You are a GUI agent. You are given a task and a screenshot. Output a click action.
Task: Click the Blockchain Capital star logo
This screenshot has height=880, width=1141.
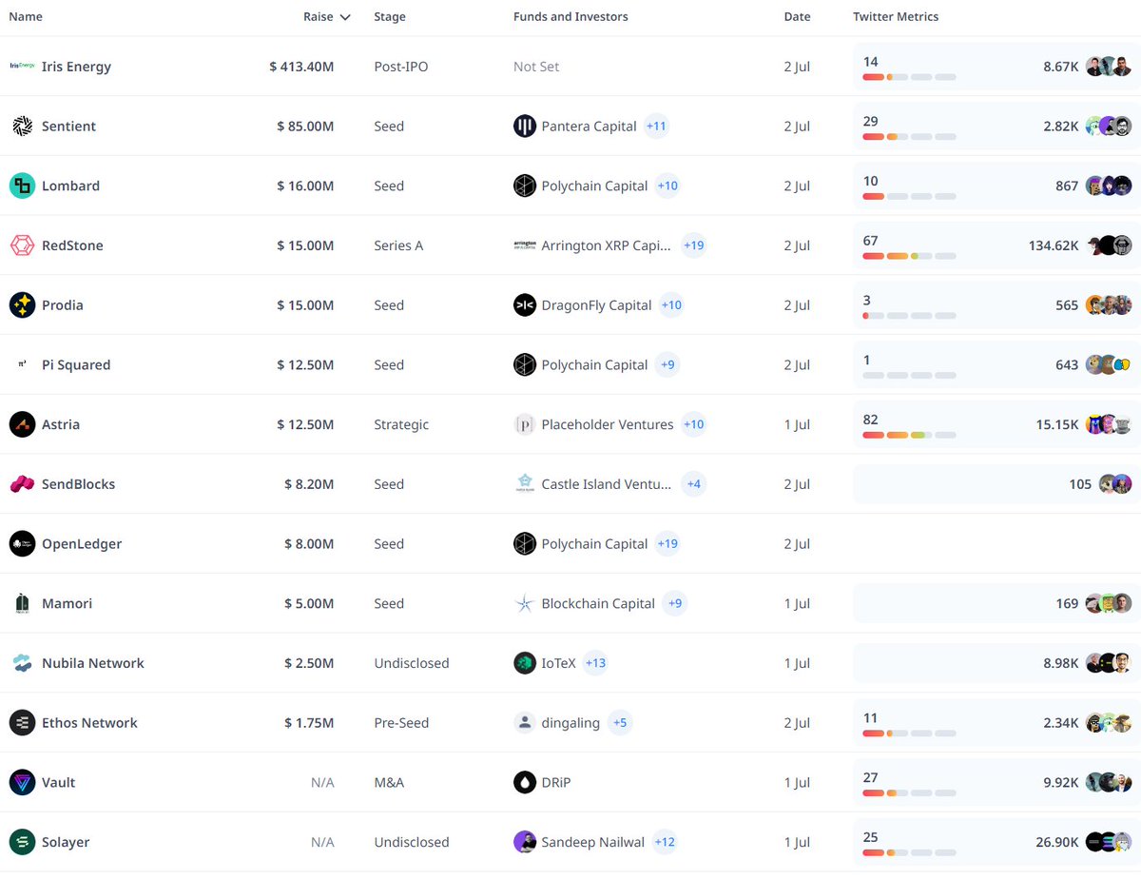[525, 603]
